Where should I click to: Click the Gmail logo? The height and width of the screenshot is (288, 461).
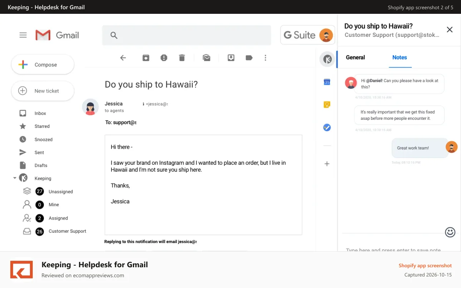point(57,35)
